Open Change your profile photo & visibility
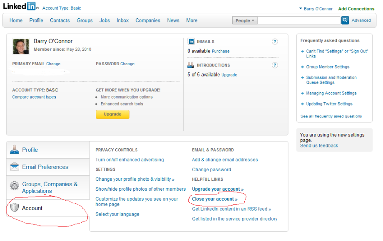This screenshot has width=383, height=241. coord(135,180)
